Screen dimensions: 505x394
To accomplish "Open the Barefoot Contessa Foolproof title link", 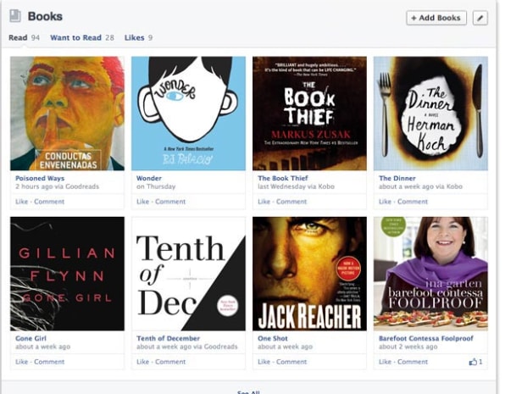I will click(426, 338).
